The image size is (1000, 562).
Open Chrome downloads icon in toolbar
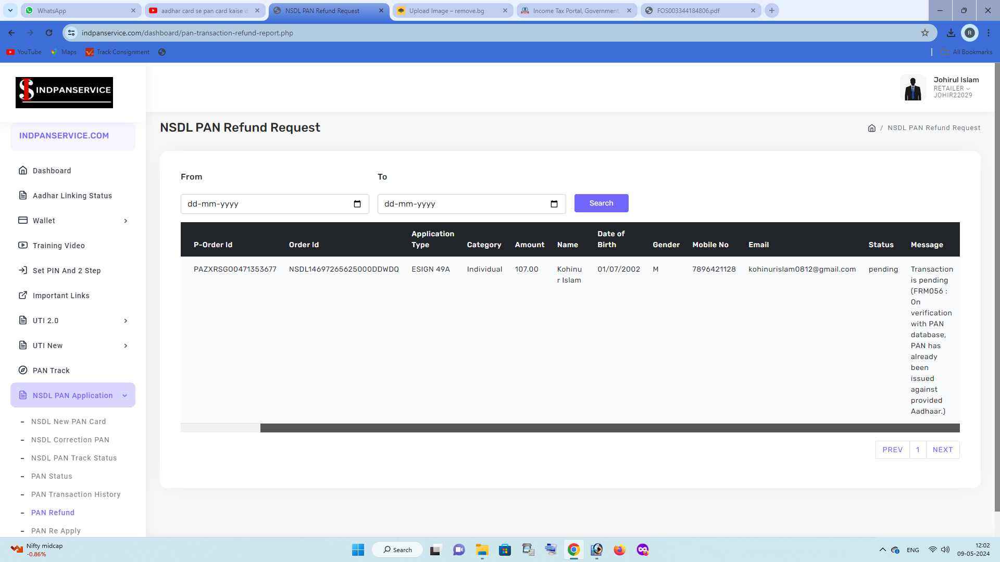pos(951,33)
